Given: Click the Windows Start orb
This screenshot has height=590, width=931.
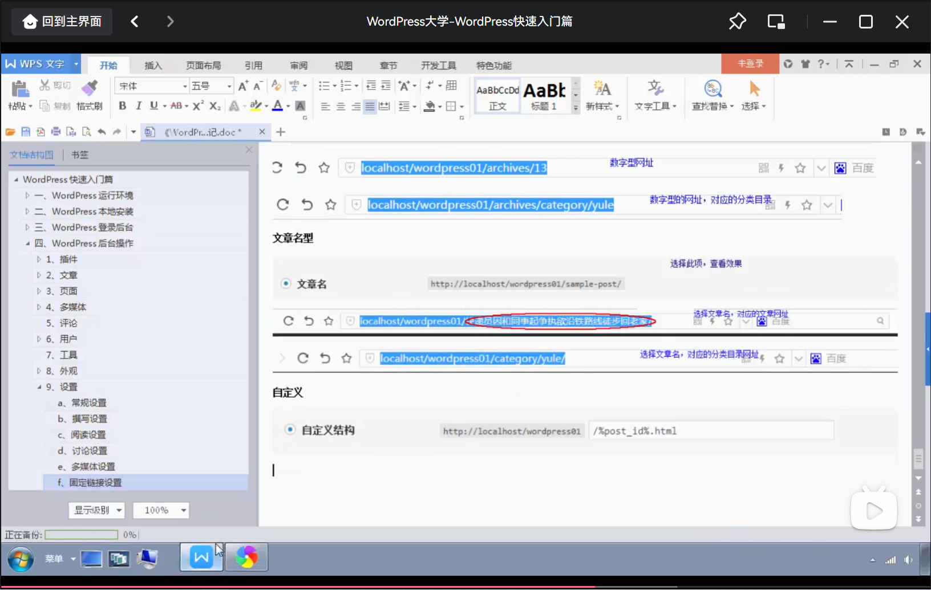Looking at the screenshot, I should coord(21,559).
